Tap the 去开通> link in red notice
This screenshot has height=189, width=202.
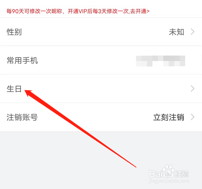pos(140,11)
